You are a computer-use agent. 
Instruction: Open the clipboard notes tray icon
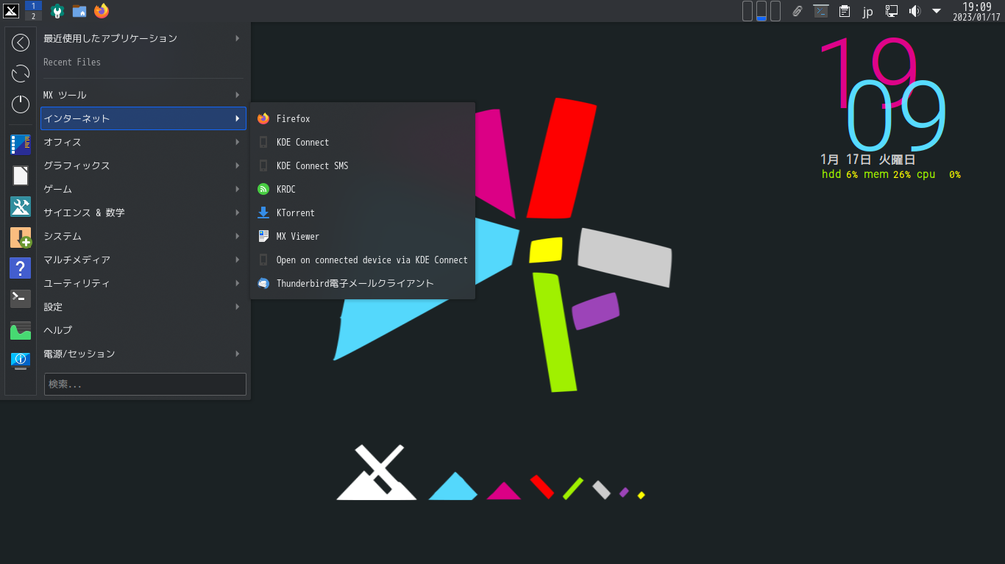pyautogui.click(x=845, y=11)
